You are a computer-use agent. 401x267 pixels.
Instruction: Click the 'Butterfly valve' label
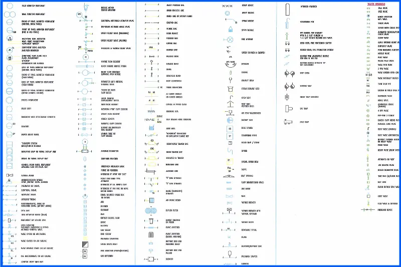[x=385, y=46]
